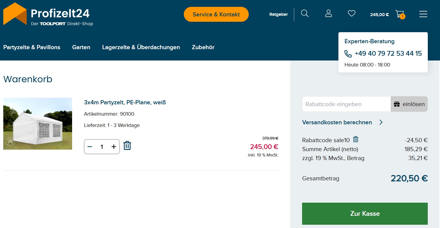440x228 pixels.
Task: Open the user account icon
Action: point(328,13)
